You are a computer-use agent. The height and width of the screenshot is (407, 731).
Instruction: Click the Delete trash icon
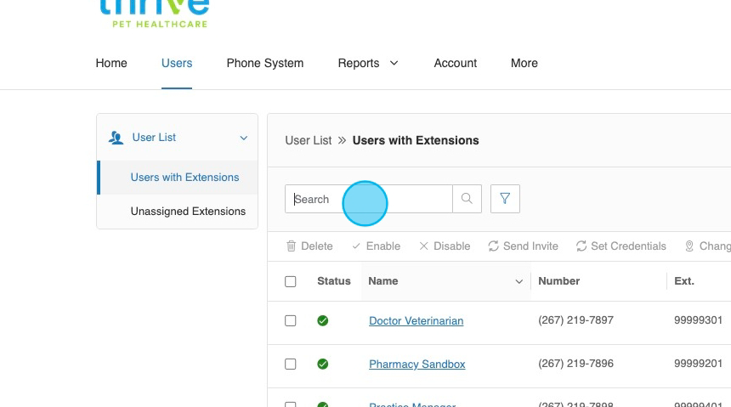291,246
